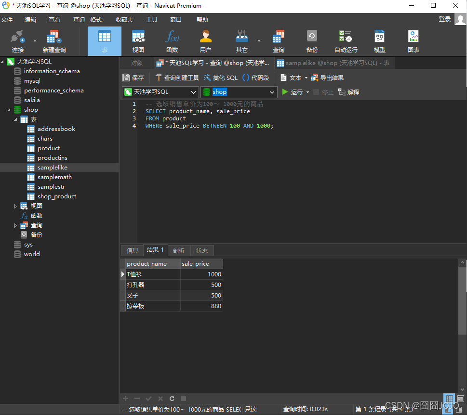Click the refresh results icon

tap(172, 398)
